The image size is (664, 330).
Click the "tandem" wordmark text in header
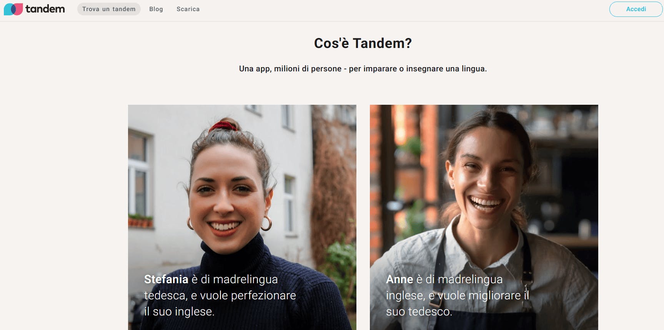pos(45,9)
